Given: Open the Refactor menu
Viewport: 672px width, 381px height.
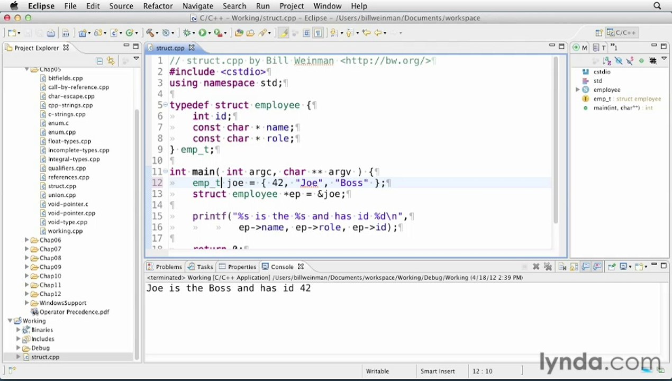Looking at the screenshot, I should [158, 6].
